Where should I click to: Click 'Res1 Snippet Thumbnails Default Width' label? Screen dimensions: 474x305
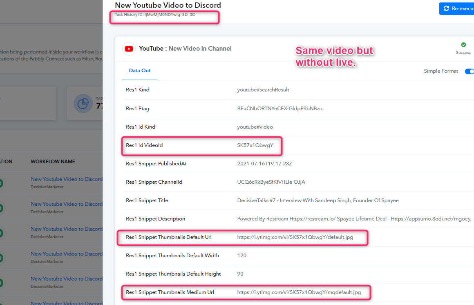click(172, 256)
